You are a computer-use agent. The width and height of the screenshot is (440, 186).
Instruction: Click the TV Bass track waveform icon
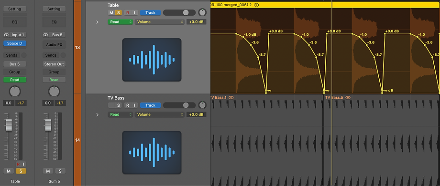click(152, 153)
